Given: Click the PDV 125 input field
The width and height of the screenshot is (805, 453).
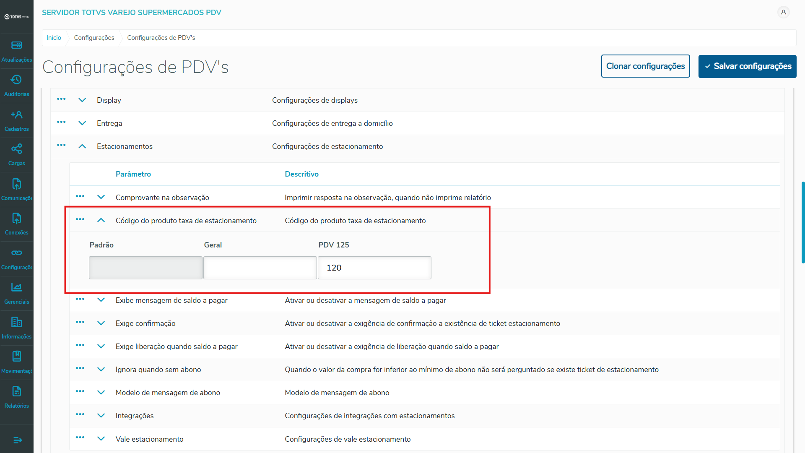Looking at the screenshot, I should click(x=374, y=268).
